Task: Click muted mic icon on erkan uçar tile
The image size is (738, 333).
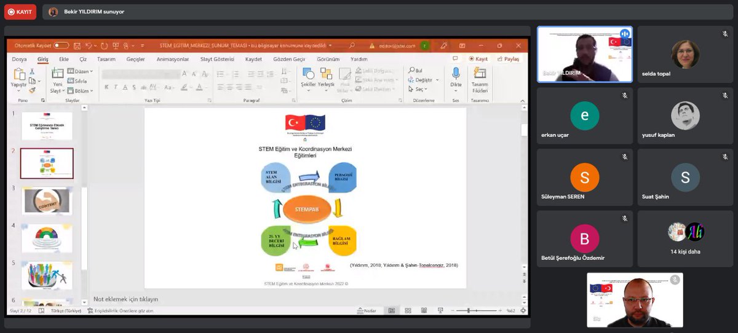Action: (624, 95)
